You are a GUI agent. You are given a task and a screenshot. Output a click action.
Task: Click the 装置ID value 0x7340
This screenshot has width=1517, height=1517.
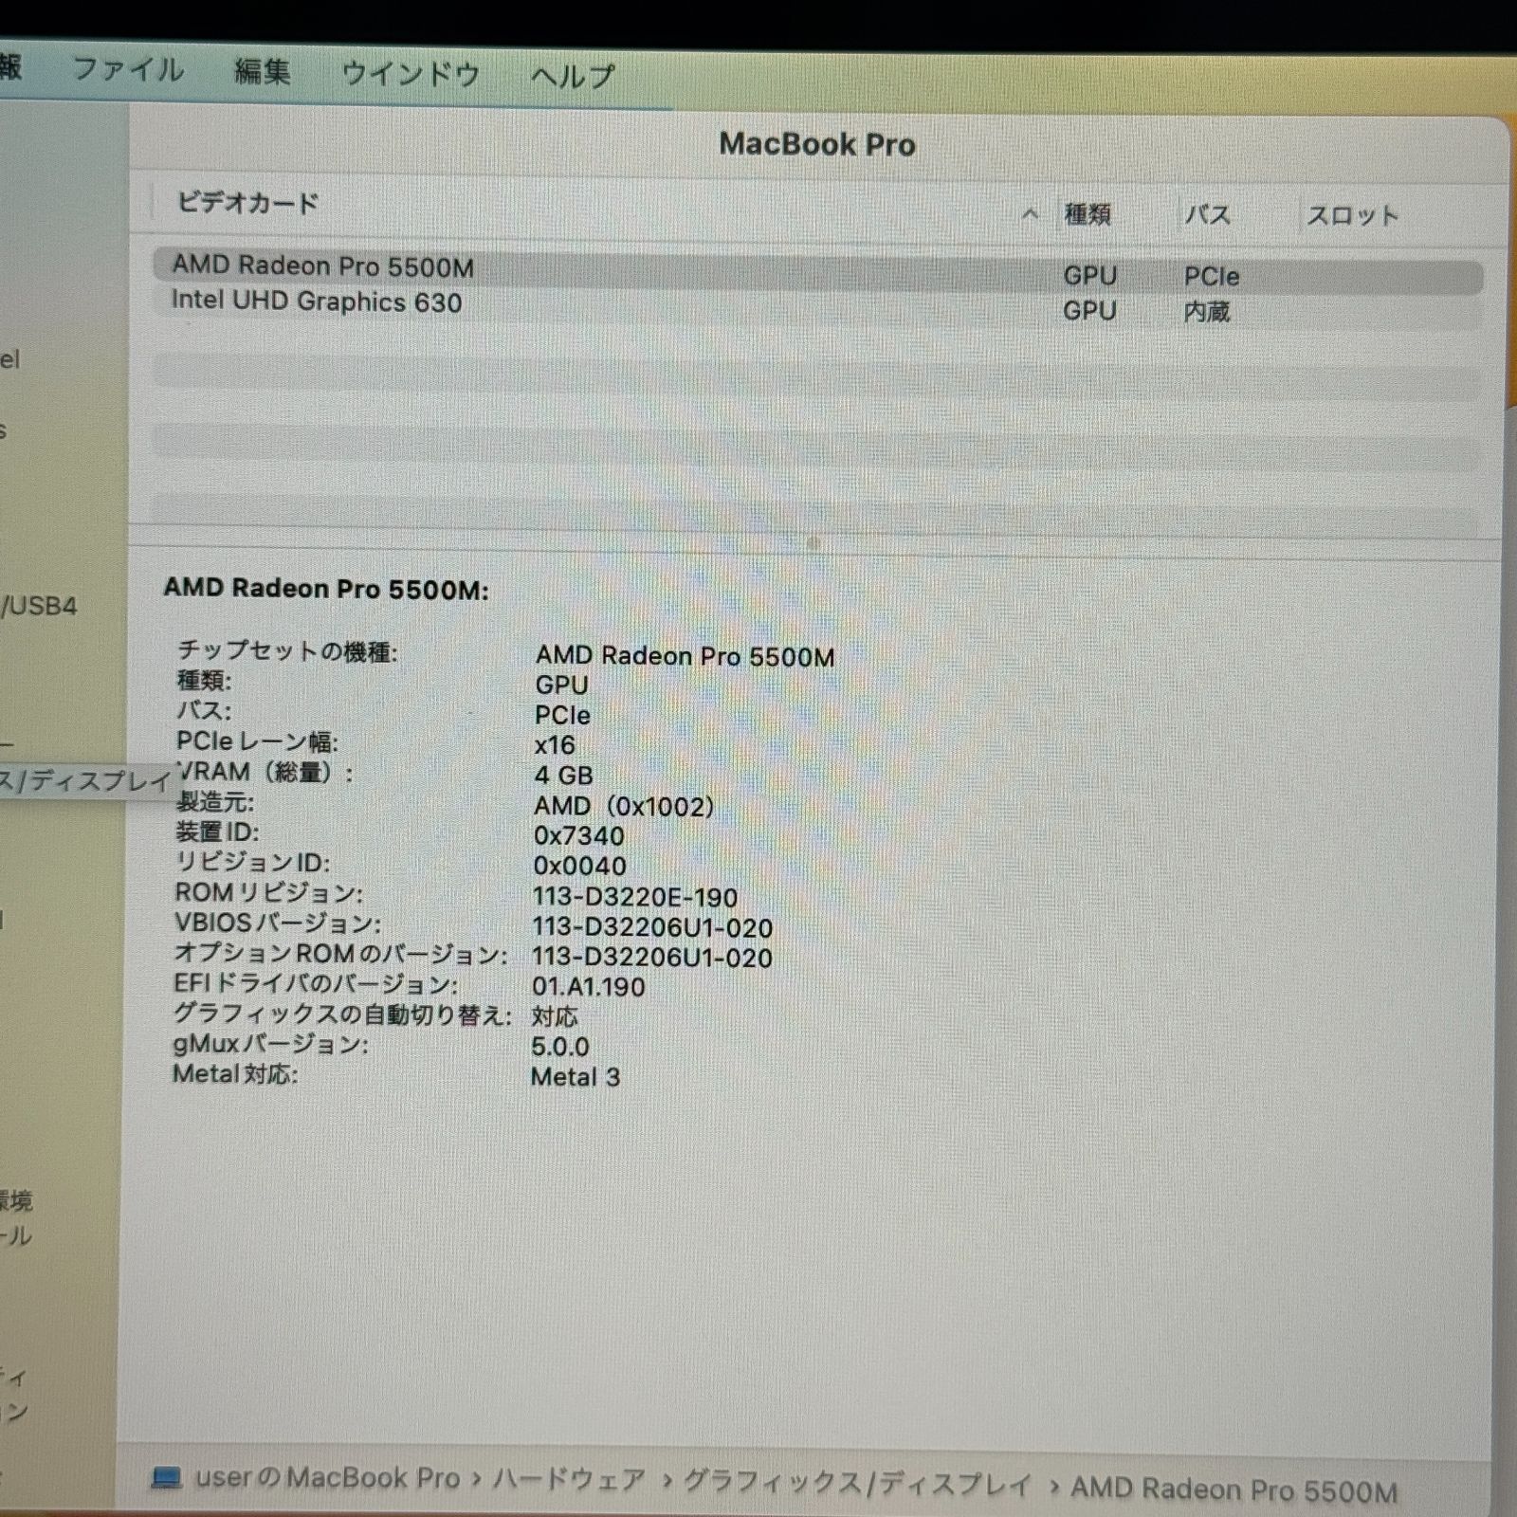579,836
